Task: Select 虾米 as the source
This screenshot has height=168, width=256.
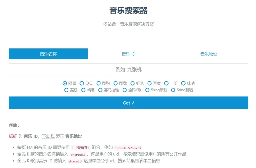Action: click(x=132, y=83)
